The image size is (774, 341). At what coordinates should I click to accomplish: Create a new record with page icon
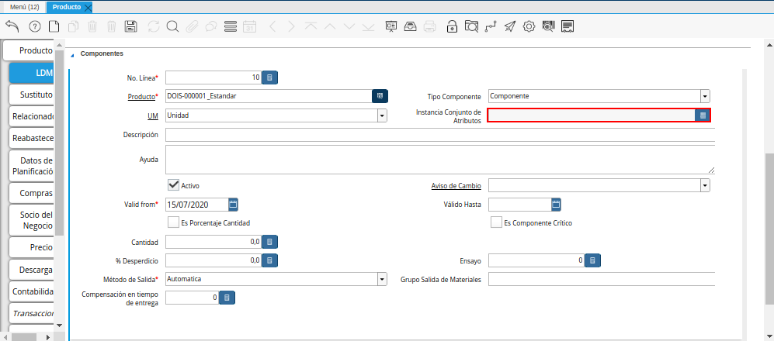pos(54,26)
